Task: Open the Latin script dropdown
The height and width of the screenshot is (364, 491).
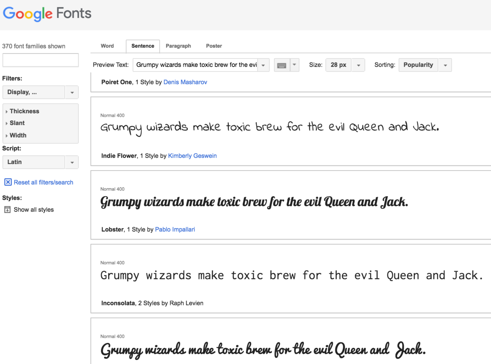Action: click(41, 162)
